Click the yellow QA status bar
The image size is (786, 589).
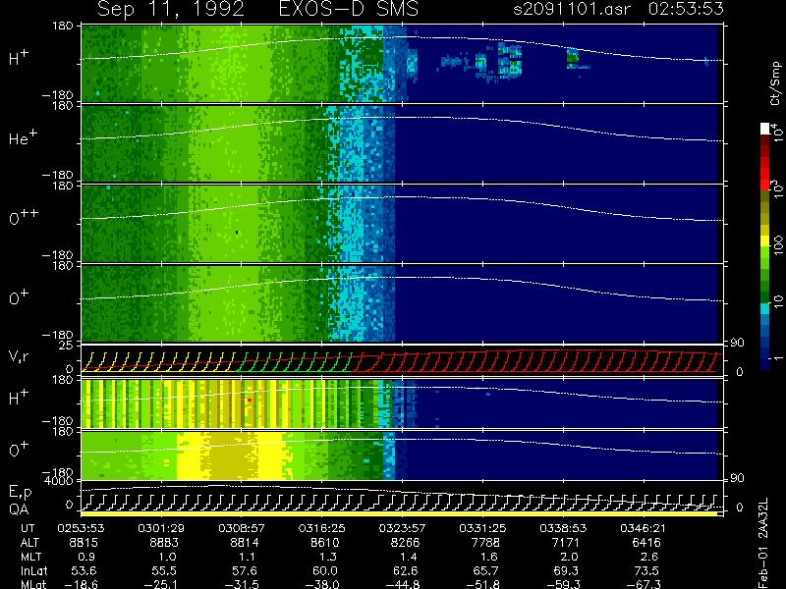[x=399, y=513]
